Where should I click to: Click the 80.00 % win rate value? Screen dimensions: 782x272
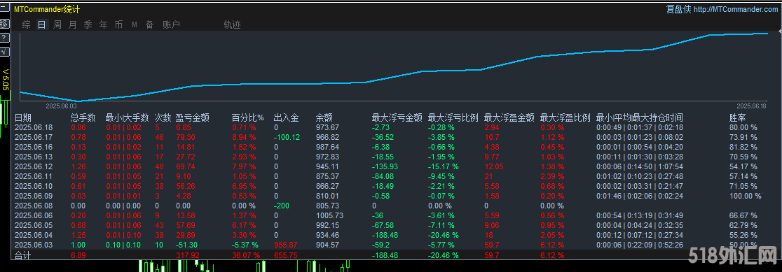click(x=743, y=127)
